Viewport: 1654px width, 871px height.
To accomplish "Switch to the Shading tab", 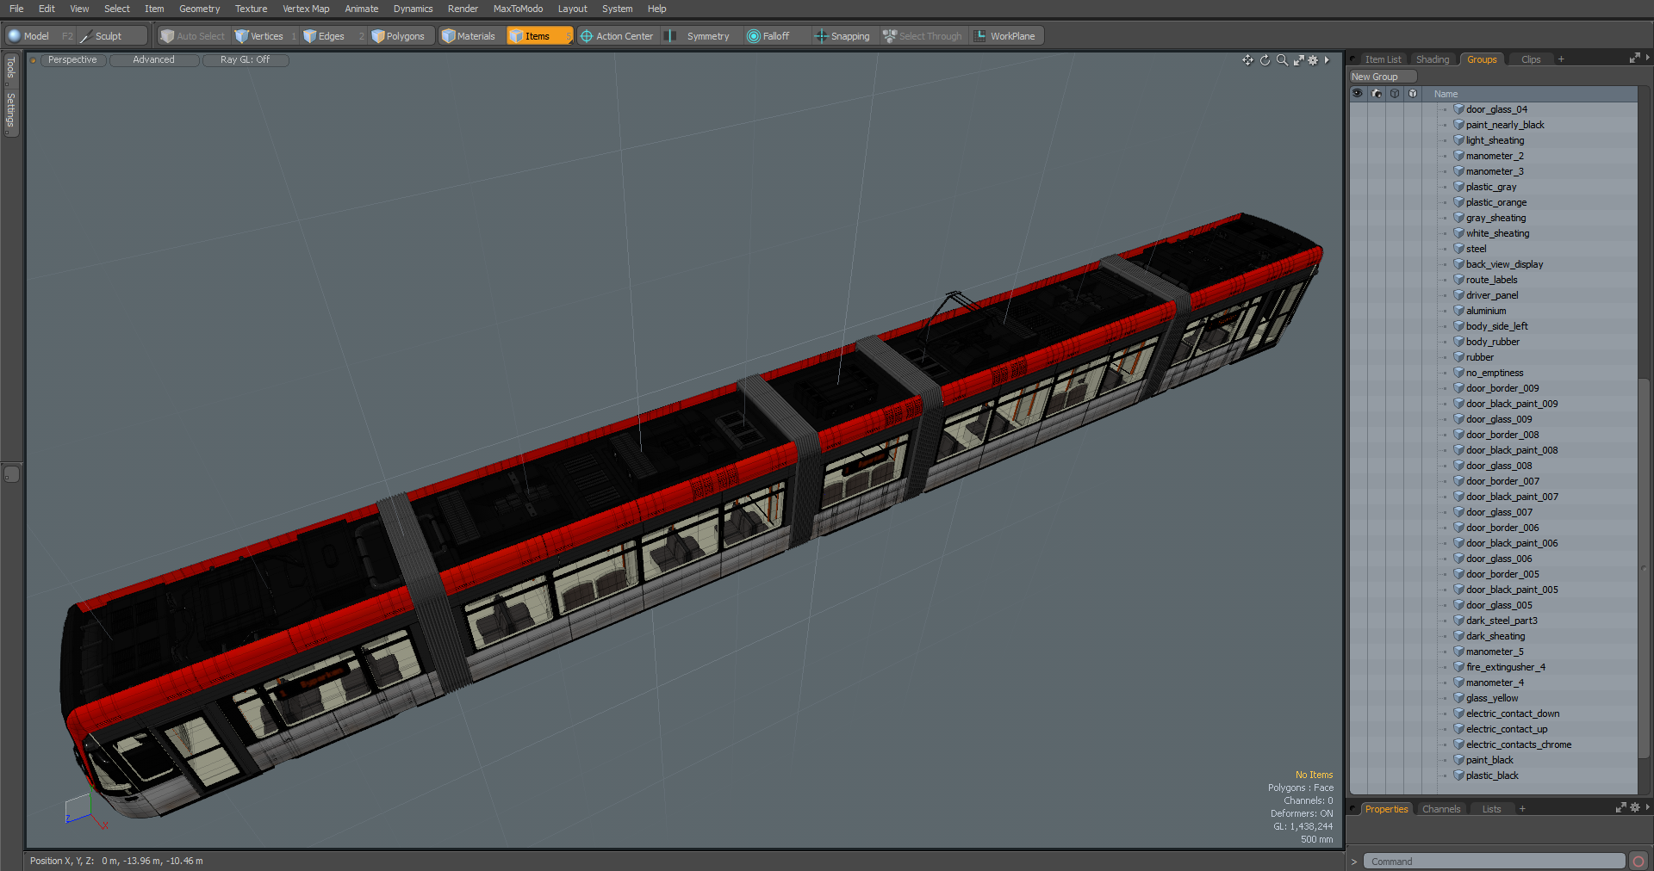I will [1433, 59].
